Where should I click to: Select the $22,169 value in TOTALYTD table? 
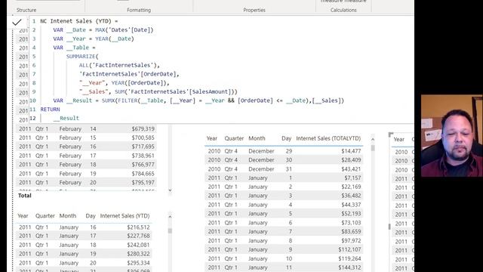pos(351,187)
